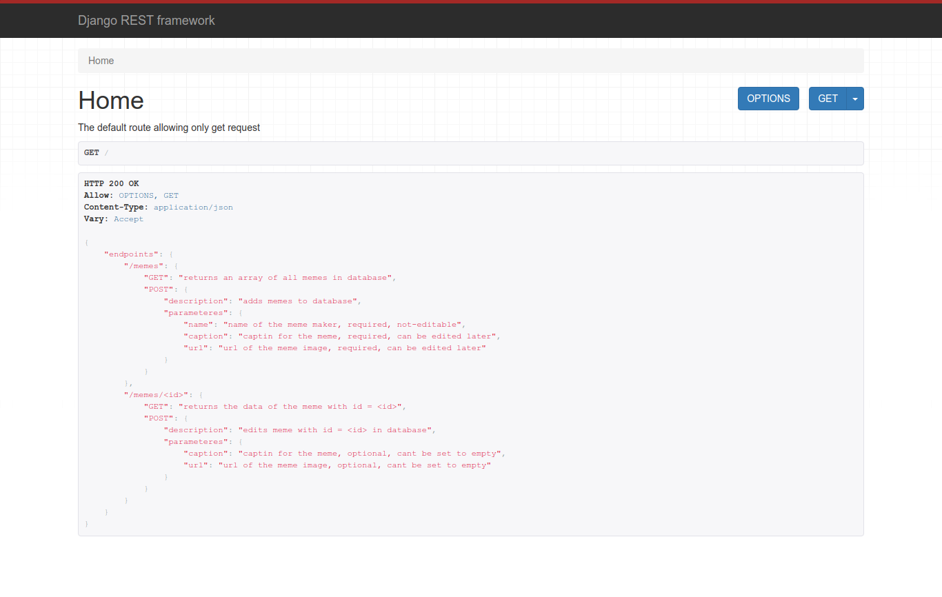Click "captin for the meme, required" value

[x=367, y=336]
